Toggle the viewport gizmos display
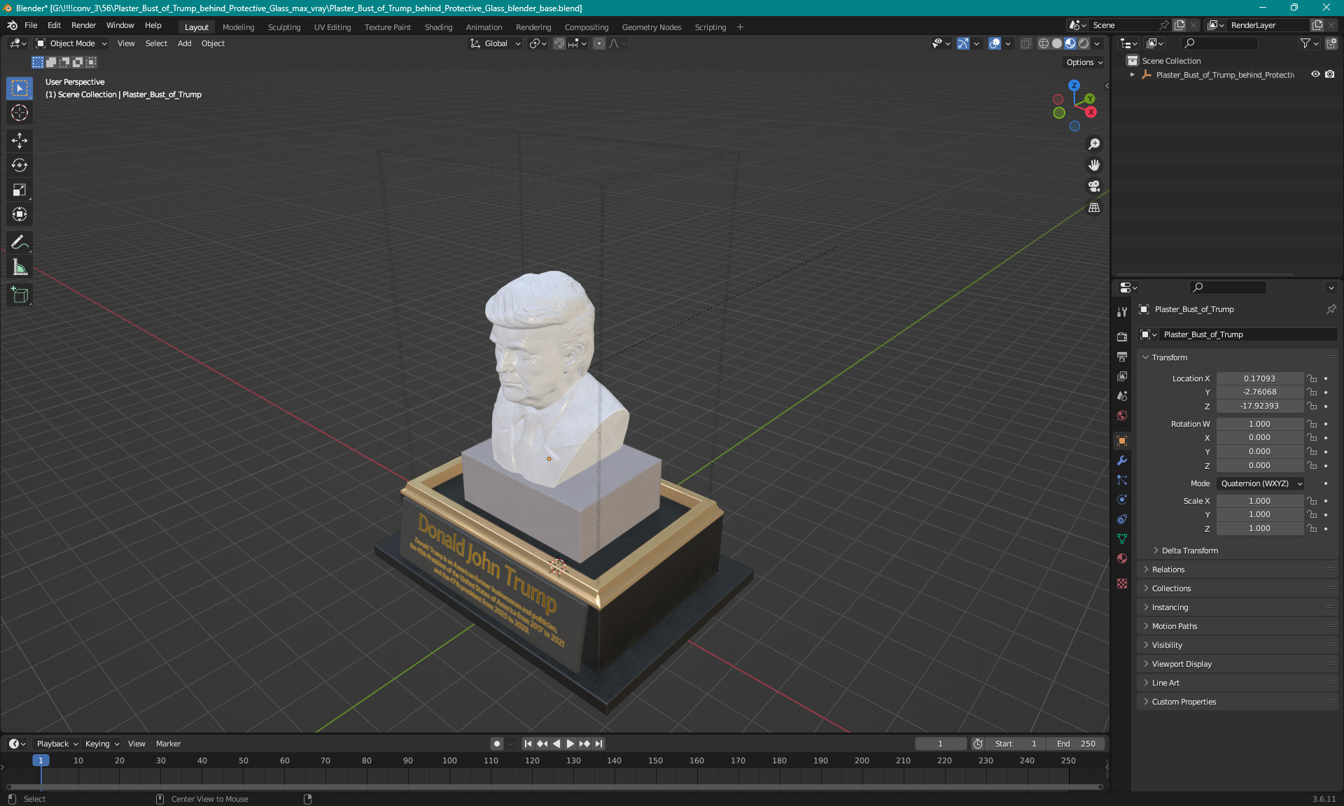The height and width of the screenshot is (806, 1344). click(963, 43)
